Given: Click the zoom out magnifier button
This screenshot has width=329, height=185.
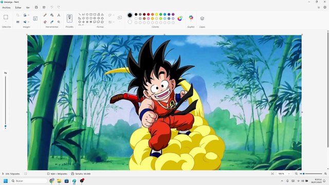Looking at the screenshot, I should tap(296, 174).
